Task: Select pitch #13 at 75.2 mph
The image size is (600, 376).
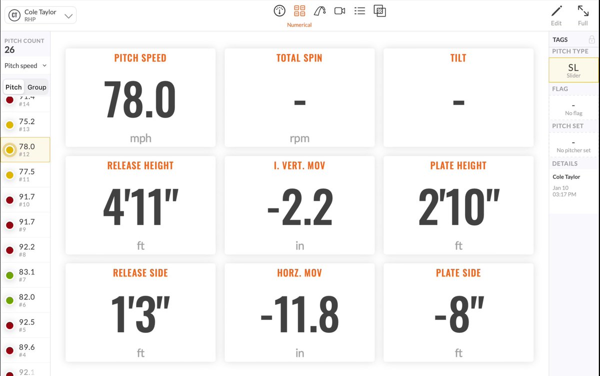Action: [25, 125]
